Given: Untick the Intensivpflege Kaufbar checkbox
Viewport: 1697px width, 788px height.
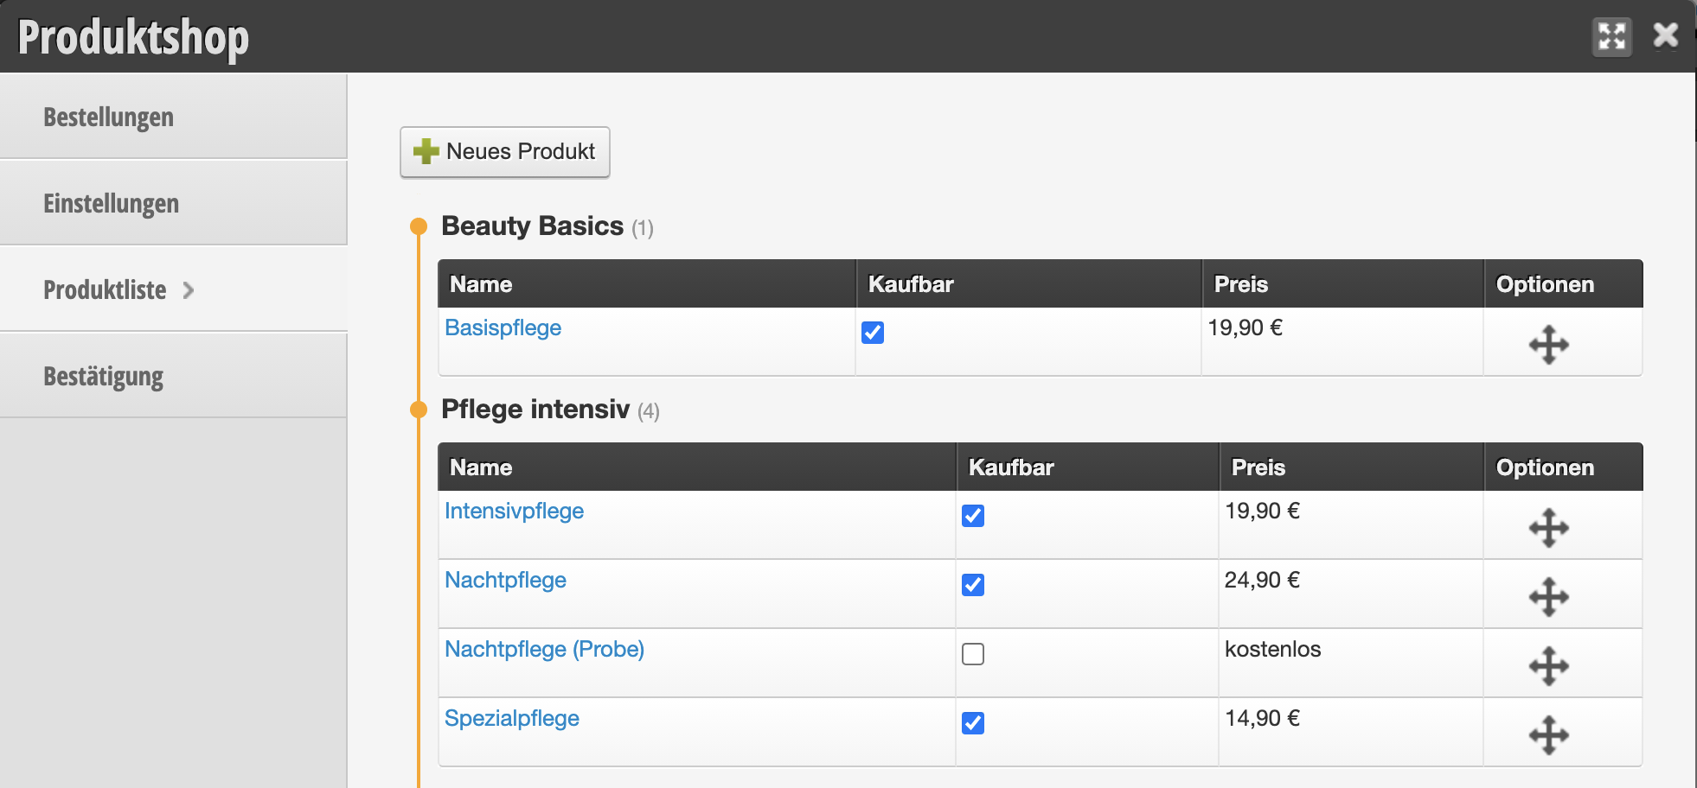Looking at the screenshot, I should [973, 516].
